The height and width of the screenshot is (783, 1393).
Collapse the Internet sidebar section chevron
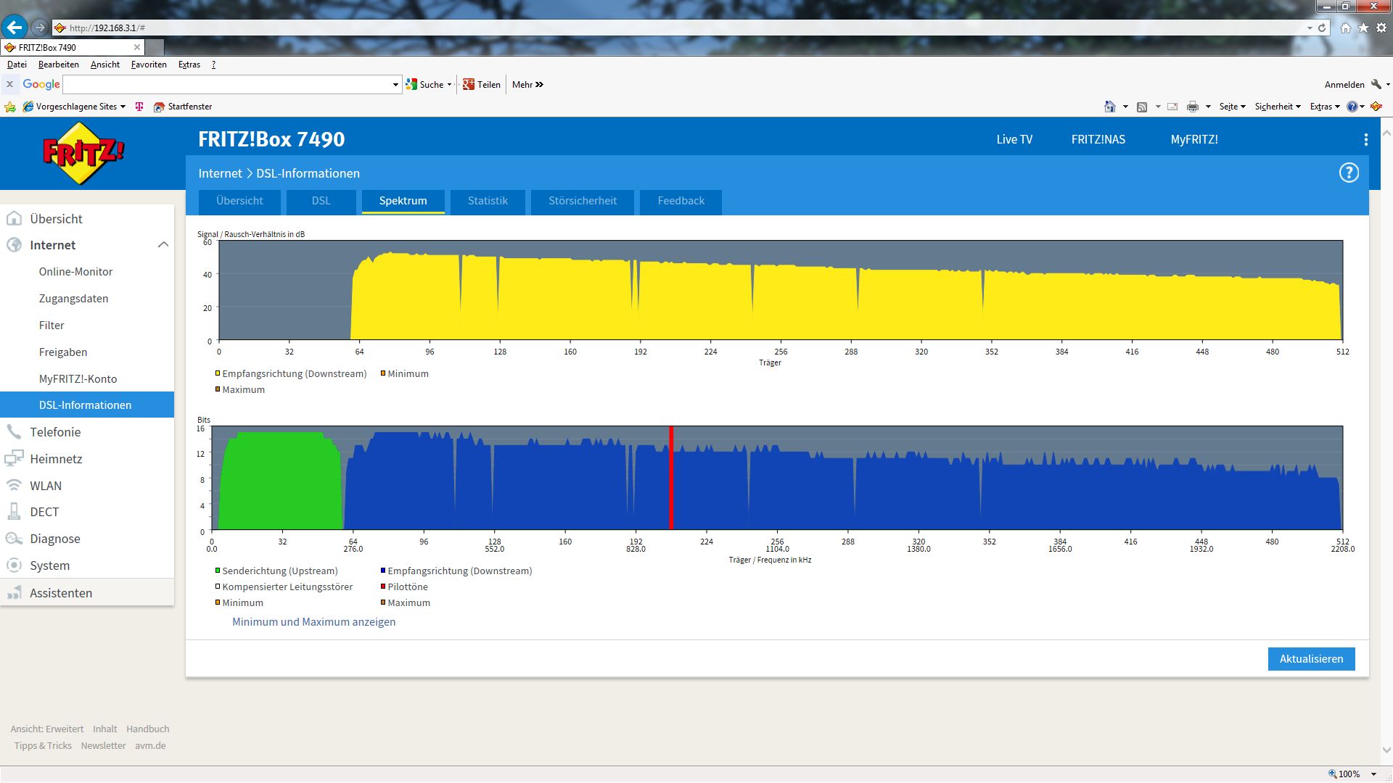pos(163,245)
